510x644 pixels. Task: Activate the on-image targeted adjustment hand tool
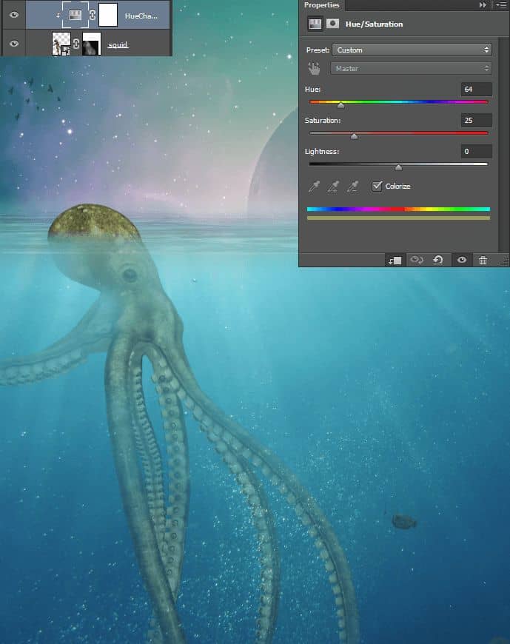tap(314, 68)
